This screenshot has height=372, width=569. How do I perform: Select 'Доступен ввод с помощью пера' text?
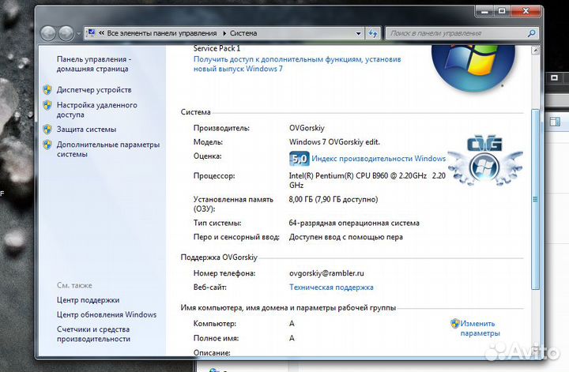346,237
